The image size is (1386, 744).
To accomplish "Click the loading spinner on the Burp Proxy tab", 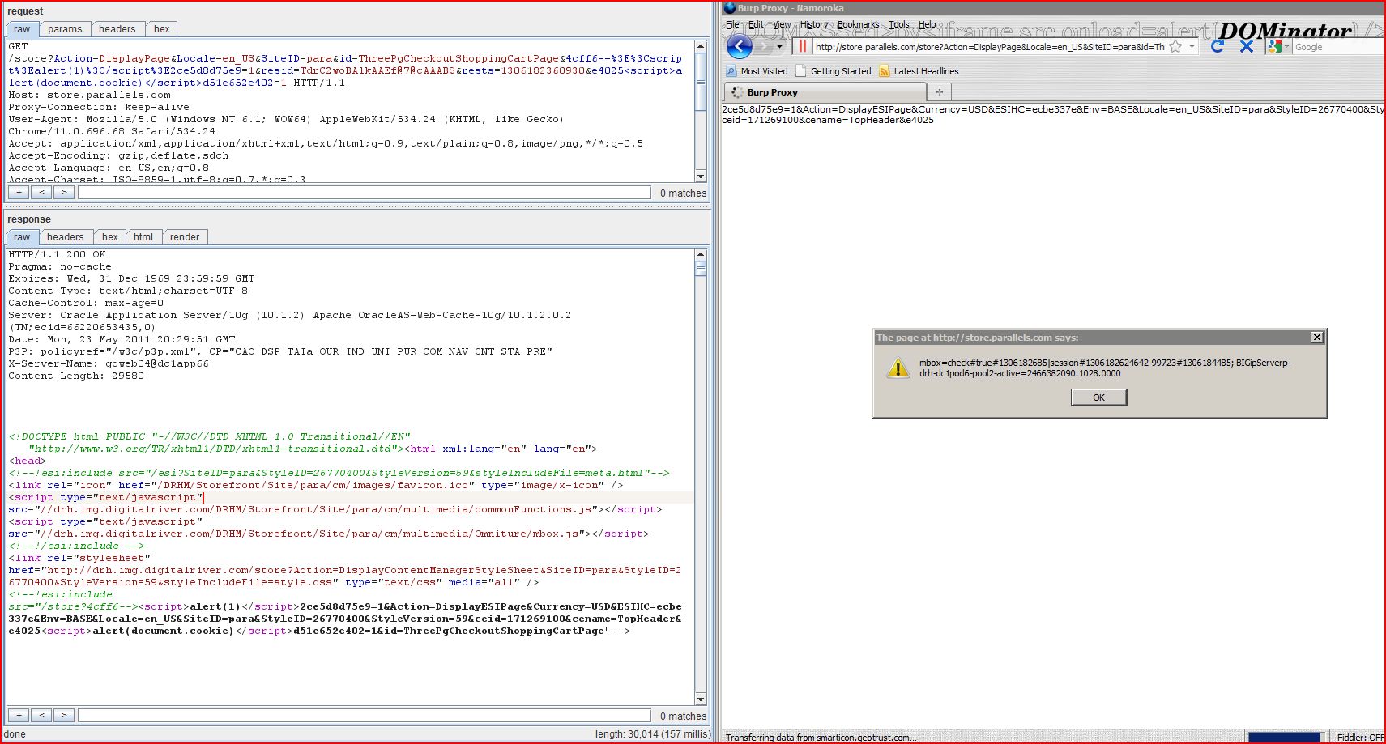I will (x=737, y=92).
